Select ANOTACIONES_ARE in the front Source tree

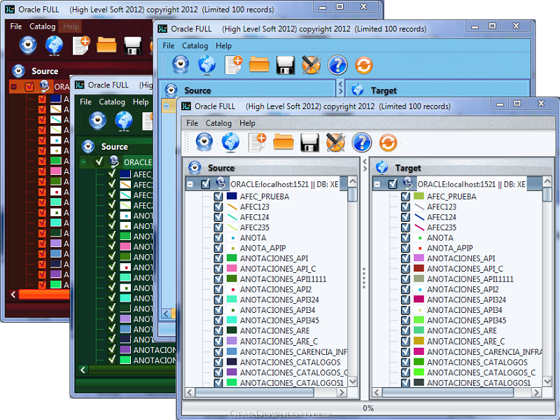[275, 330]
